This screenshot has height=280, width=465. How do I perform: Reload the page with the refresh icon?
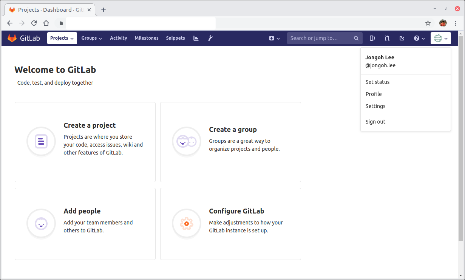(x=34, y=23)
